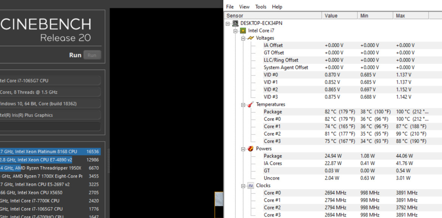Click the Powers flame icon
Viewport: 442px width, 218px height.
(x=250, y=149)
